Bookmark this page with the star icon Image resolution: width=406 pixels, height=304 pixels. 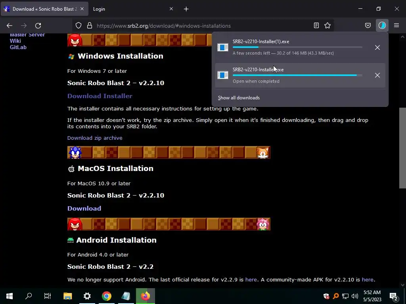click(327, 25)
